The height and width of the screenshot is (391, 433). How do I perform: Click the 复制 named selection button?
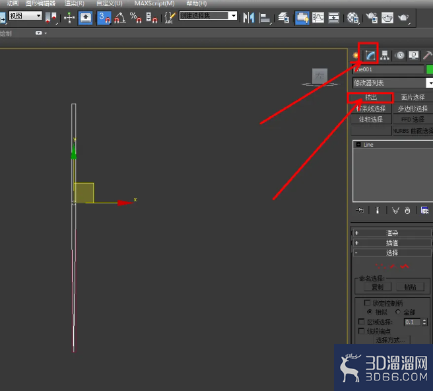tap(378, 287)
